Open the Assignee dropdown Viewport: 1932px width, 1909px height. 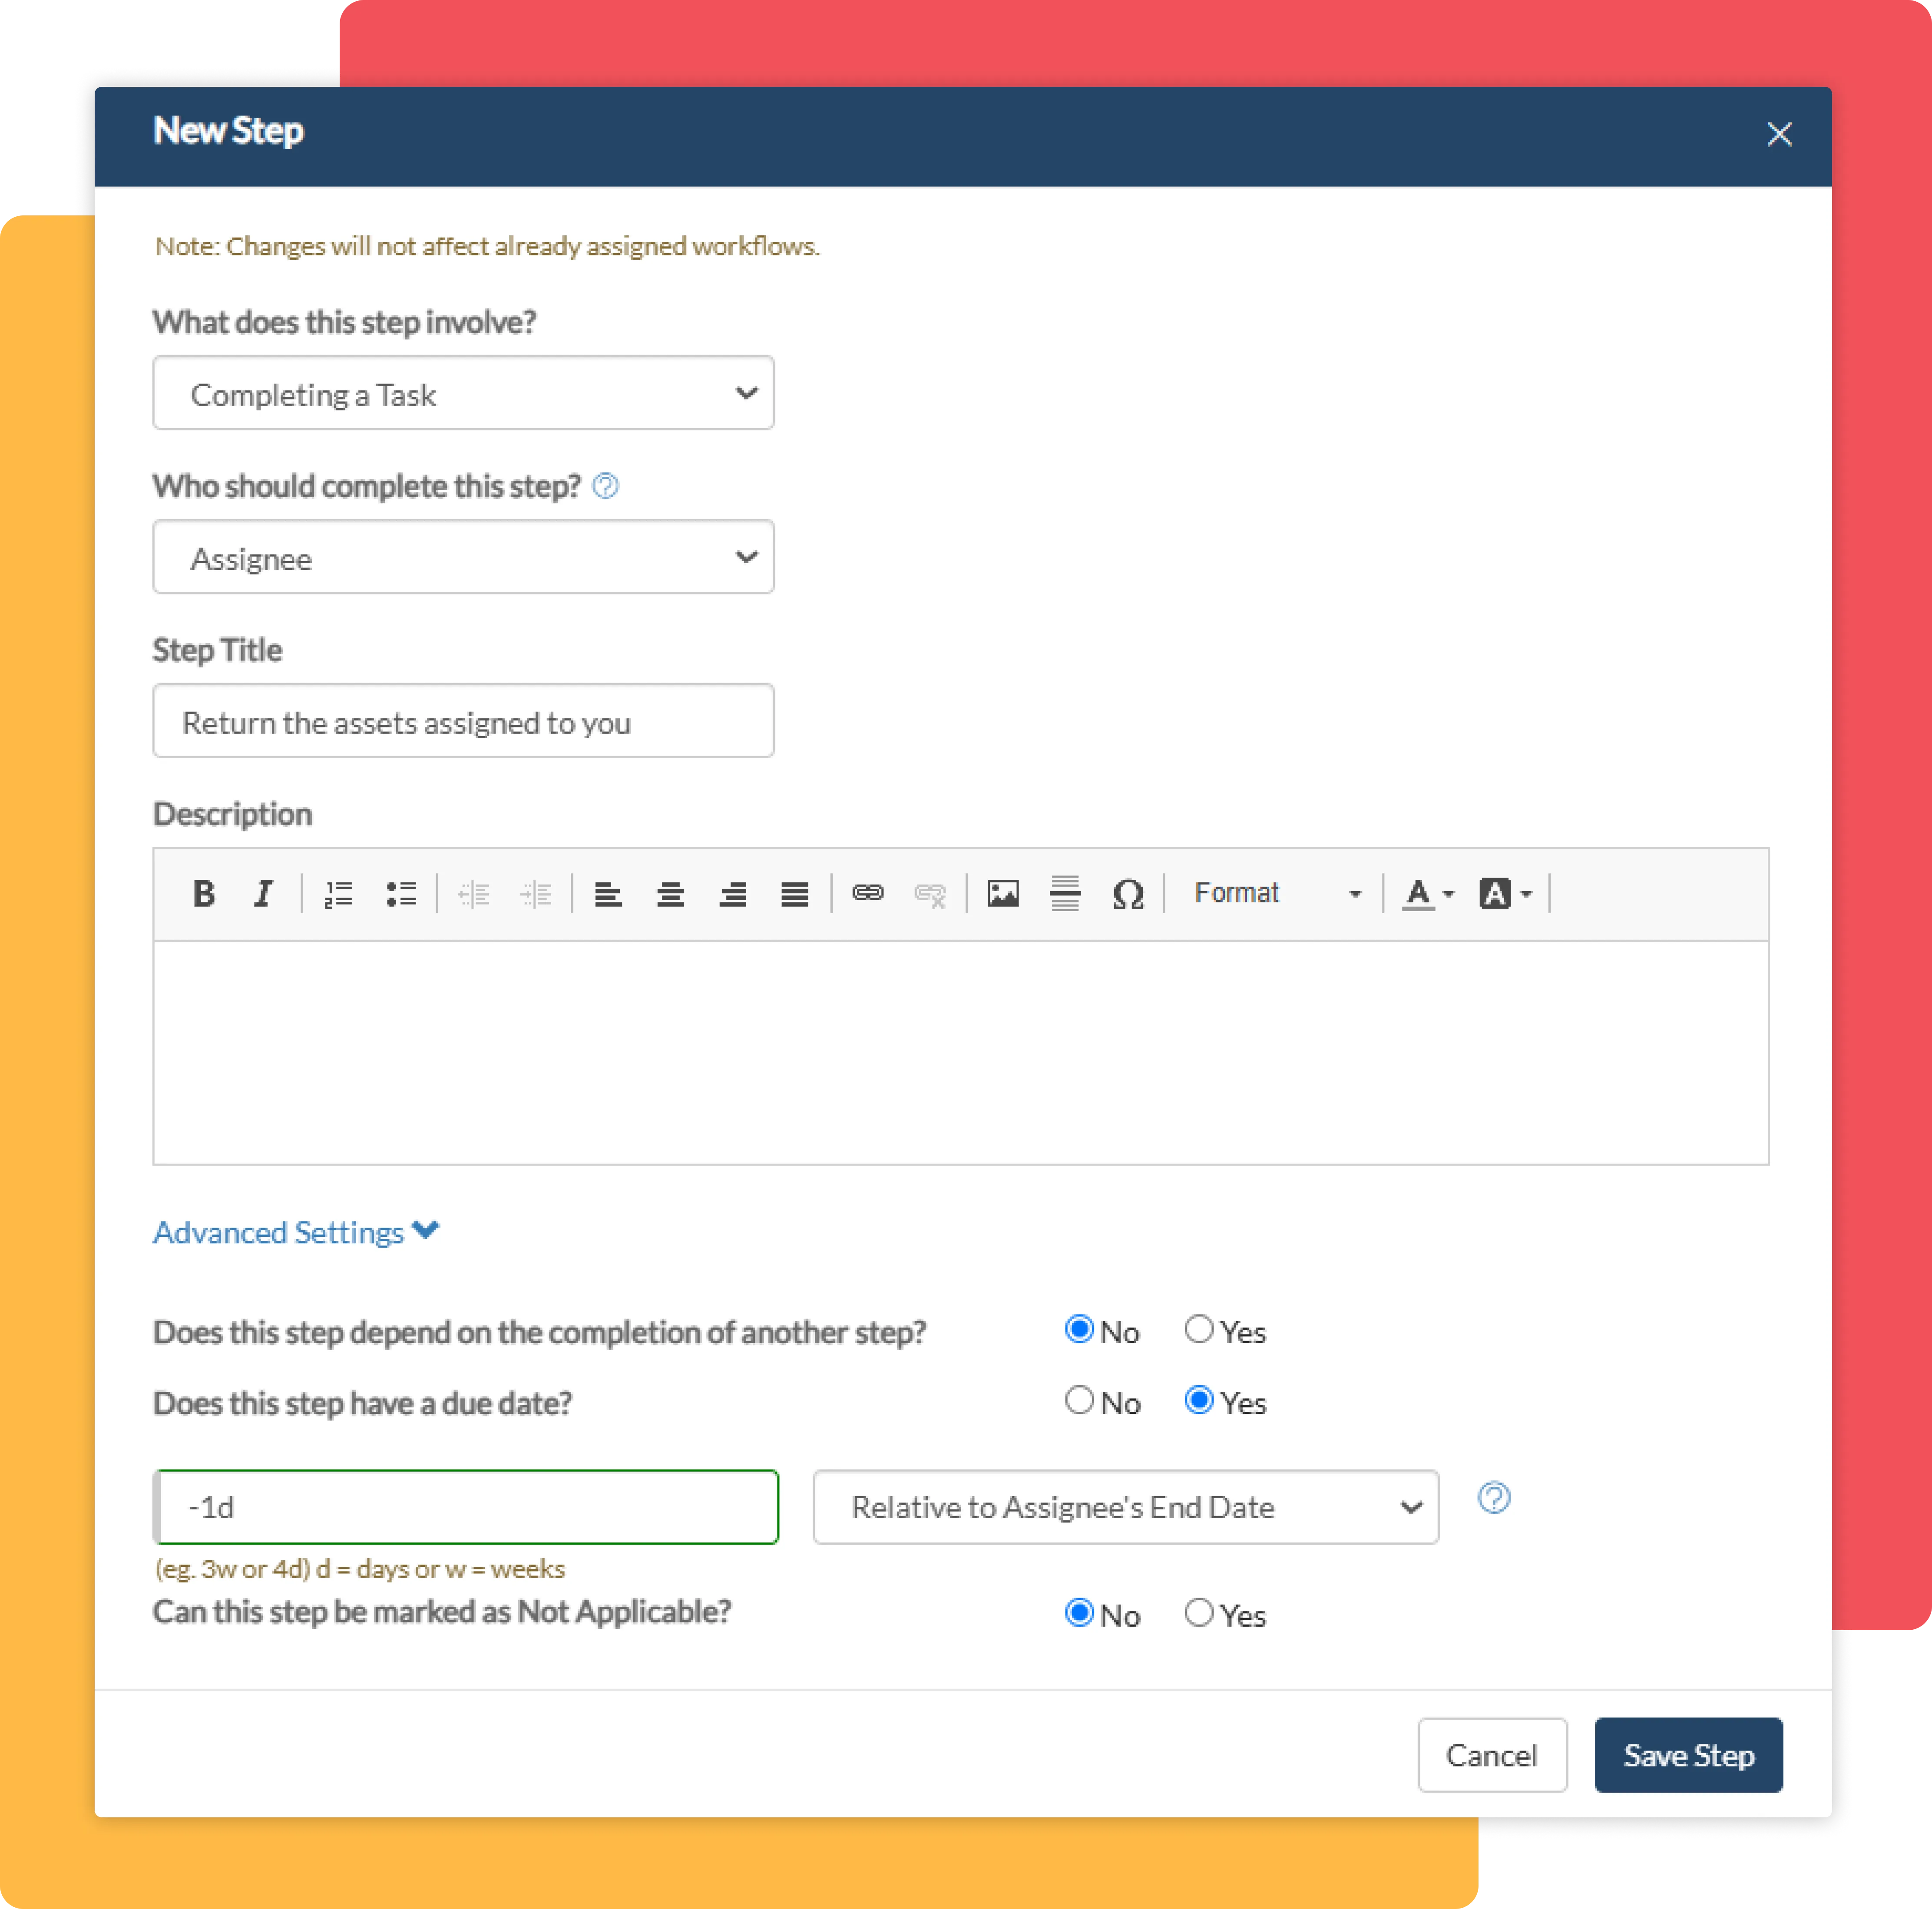[x=463, y=557]
